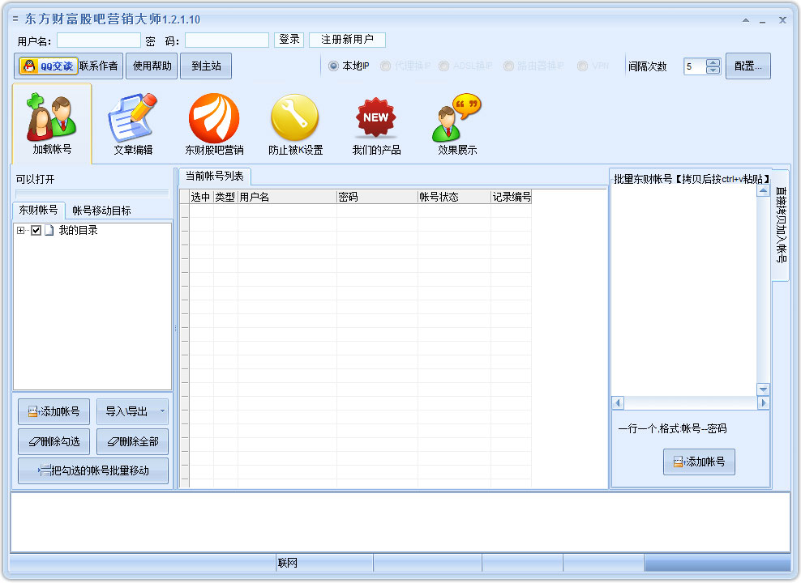
Task: Click inside the batch account paste textarea
Action: tap(683, 290)
